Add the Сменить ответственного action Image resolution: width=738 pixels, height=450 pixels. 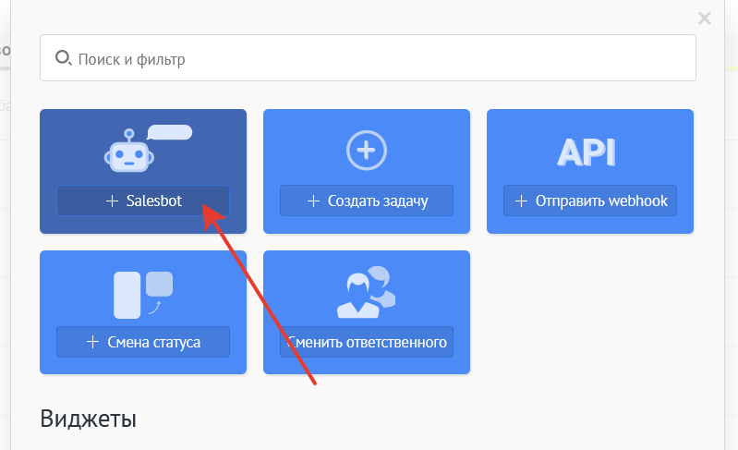pyautogui.click(x=366, y=342)
